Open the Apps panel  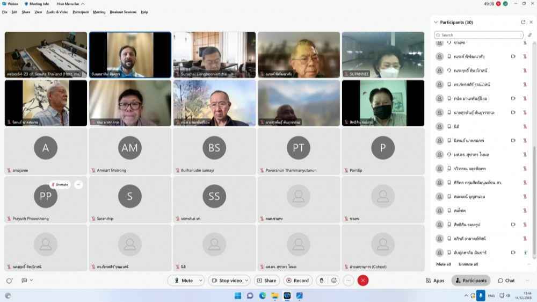(x=435, y=281)
